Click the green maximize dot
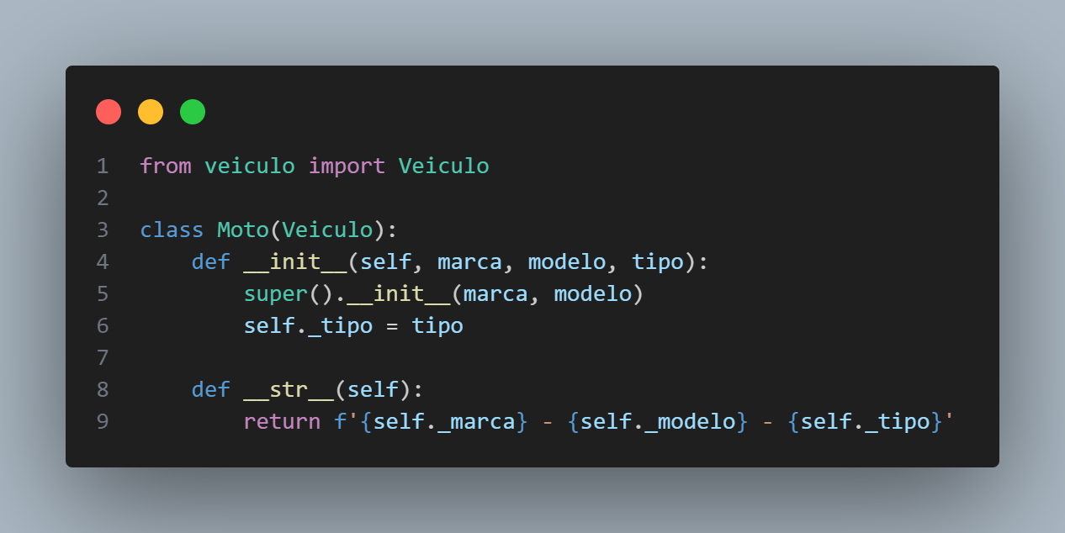Screen dimensions: 1065x533 193,112
